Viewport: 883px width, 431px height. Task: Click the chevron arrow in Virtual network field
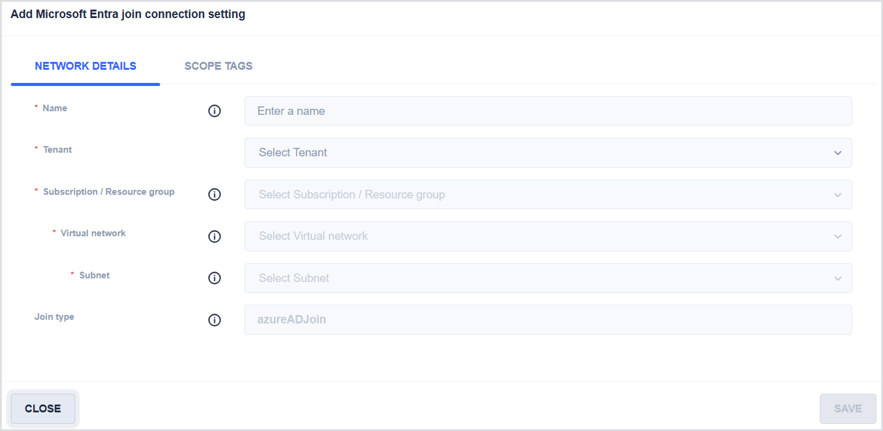837,236
